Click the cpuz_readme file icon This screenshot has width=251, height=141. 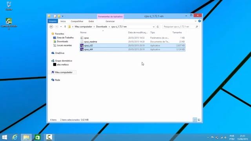click(x=82, y=42)
